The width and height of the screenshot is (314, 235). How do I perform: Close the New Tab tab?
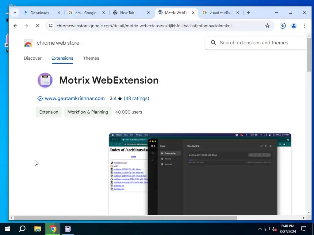pyautogui.click(x=148, y=13)
